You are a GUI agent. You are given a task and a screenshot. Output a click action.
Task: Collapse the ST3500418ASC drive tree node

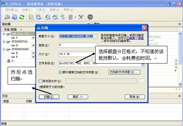[x=4, y=49]
